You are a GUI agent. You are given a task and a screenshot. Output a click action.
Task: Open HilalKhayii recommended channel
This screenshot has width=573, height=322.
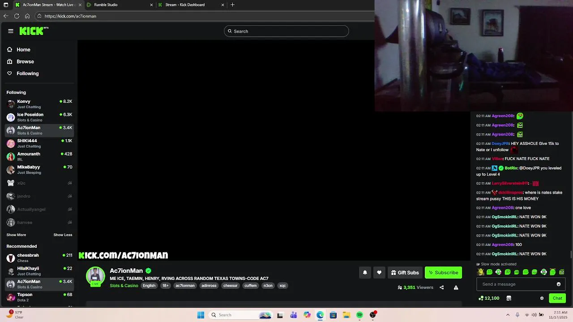[39, 271]
